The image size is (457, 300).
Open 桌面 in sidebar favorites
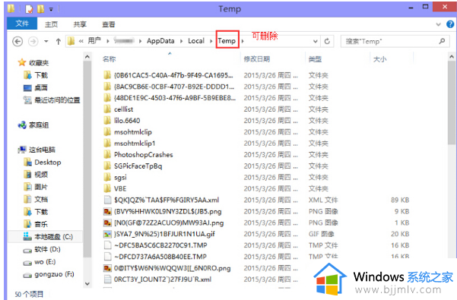(x=41, y=87)
